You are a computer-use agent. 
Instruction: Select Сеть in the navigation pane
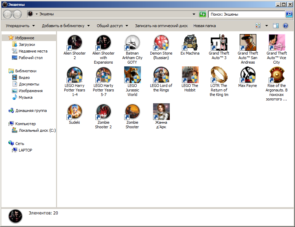point(19,144)
